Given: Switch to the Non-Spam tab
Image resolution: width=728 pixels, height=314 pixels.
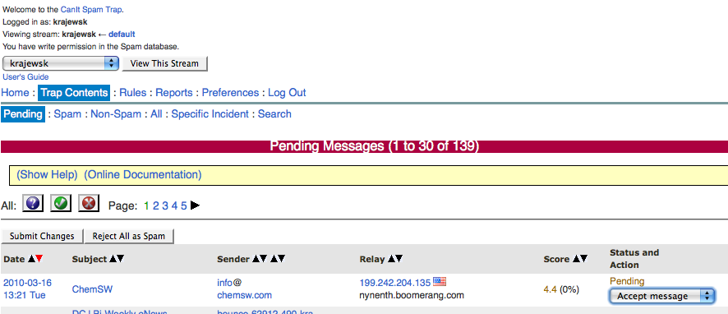Looking at the screenshot, I should click(x=116, y=113).
